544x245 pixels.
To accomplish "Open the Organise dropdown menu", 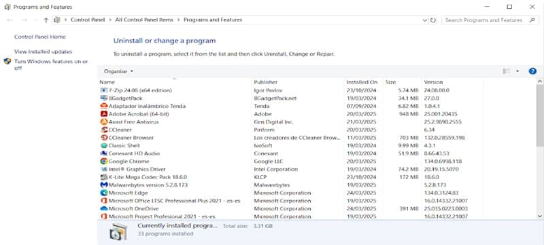I will point(118,71).
